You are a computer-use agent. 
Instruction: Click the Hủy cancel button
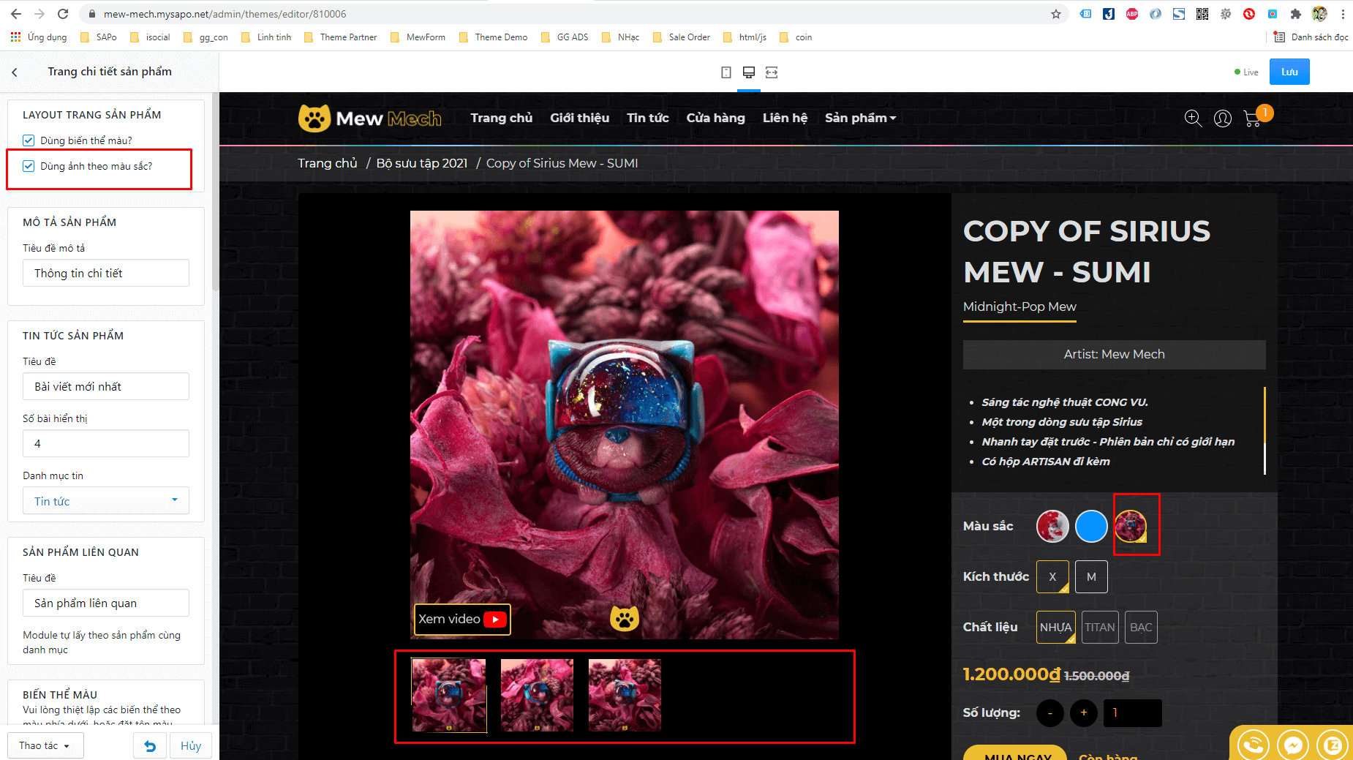(x=191, y=746)
